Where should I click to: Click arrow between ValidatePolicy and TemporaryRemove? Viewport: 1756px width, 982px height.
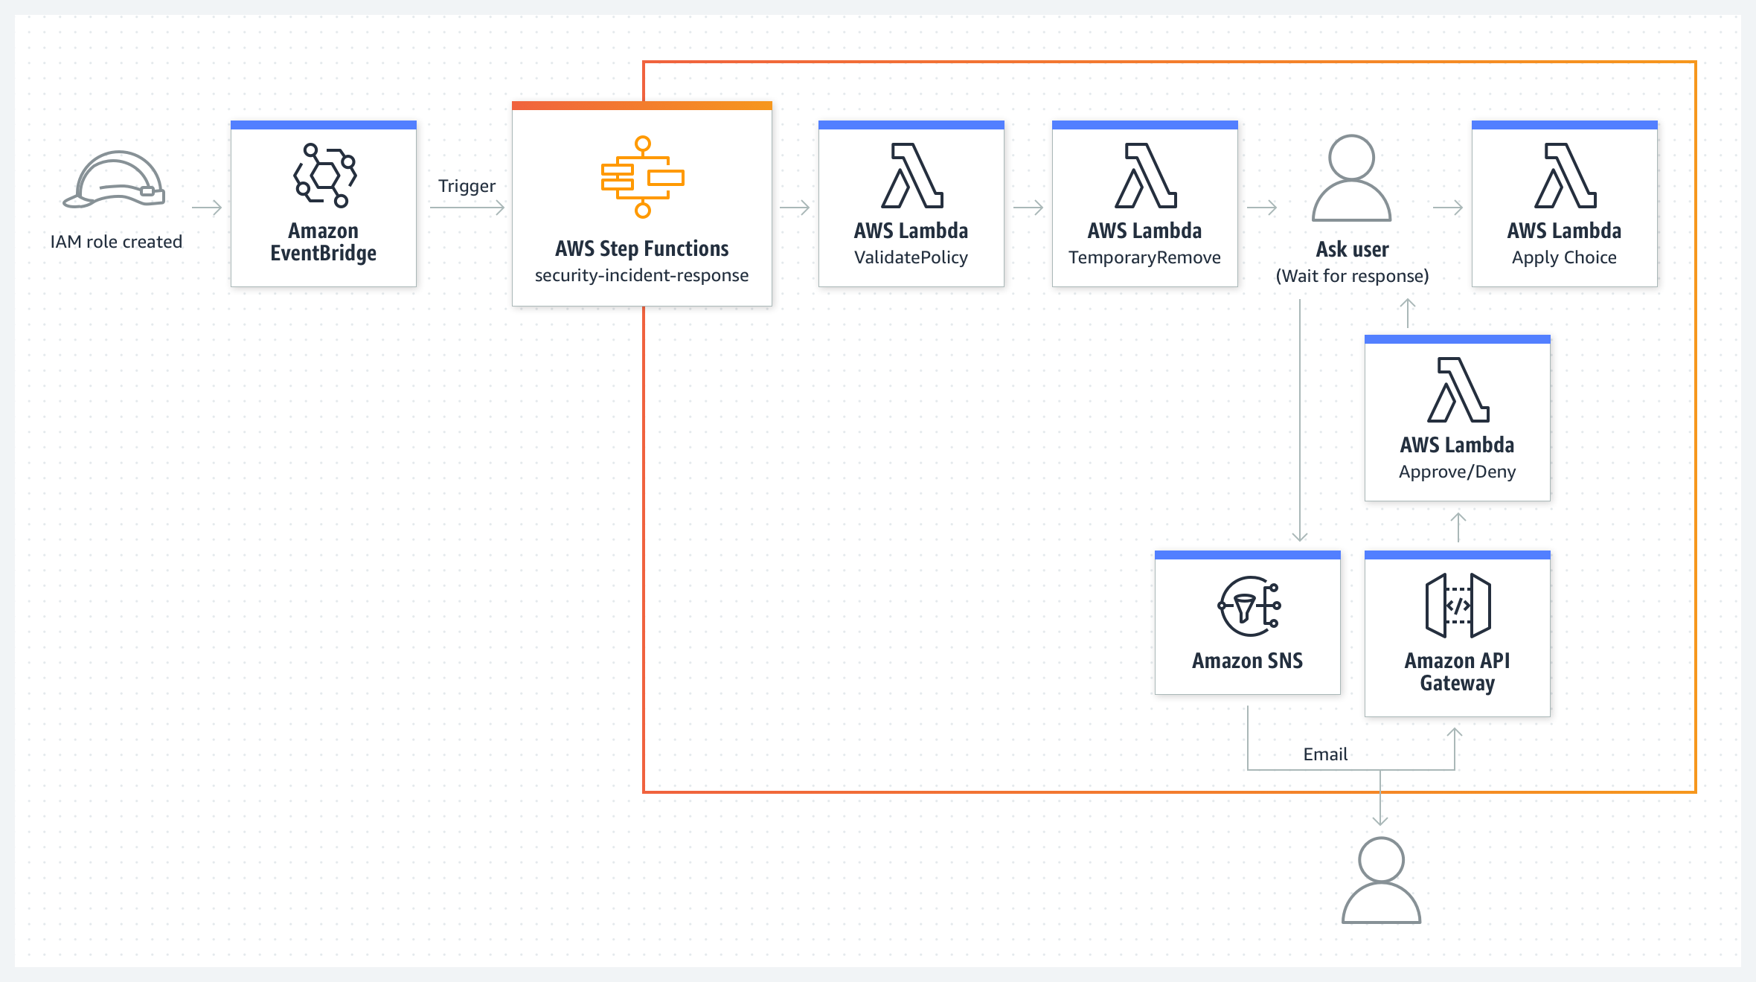1028,208
